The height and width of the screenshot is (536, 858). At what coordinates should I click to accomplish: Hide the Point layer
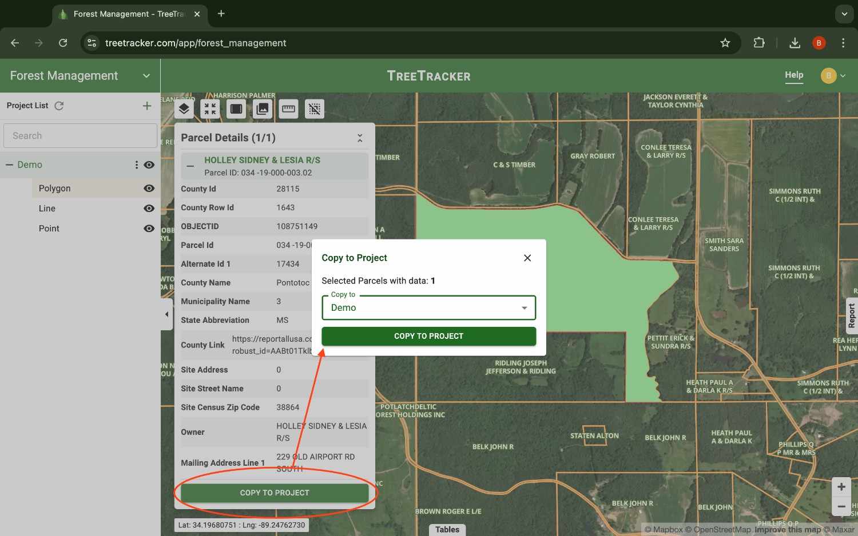click(149, 228)
